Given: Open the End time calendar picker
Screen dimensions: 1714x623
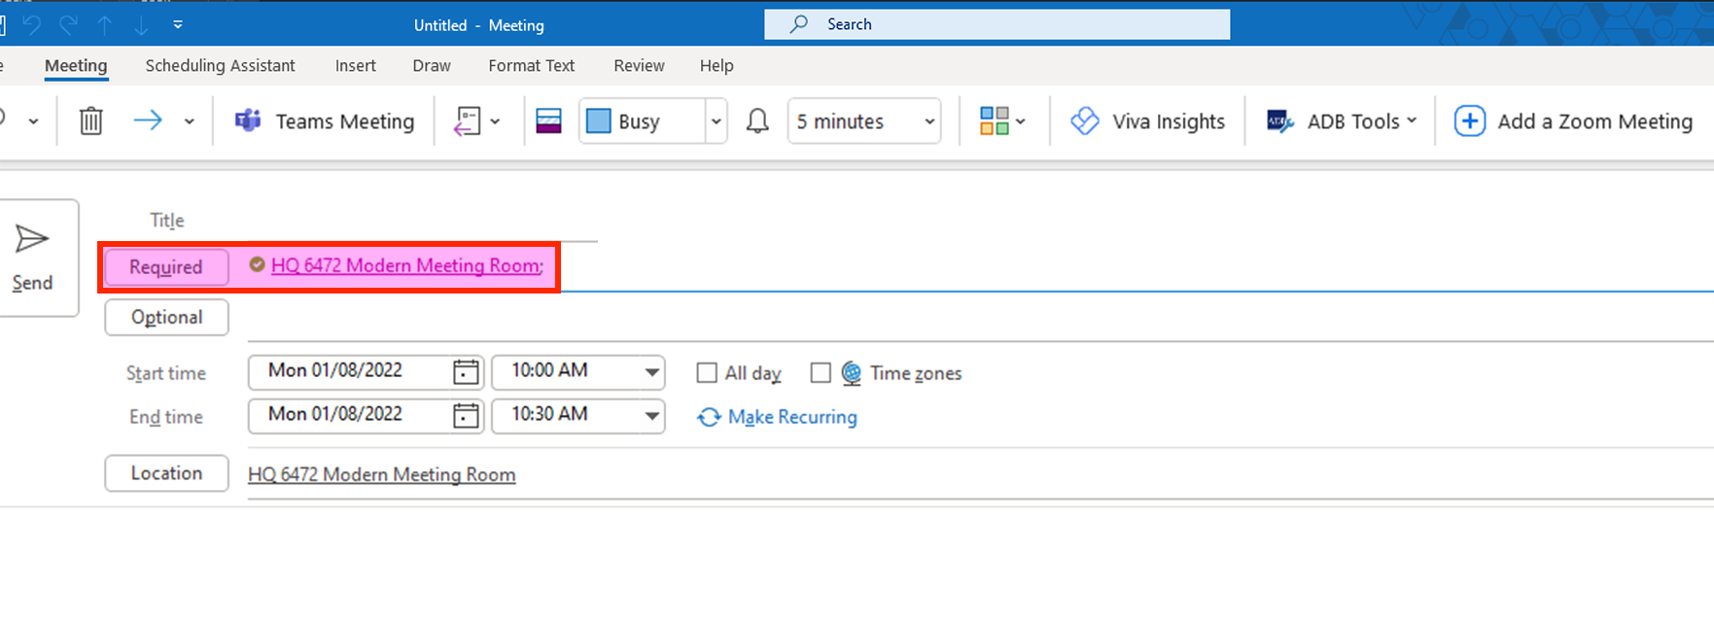Looking at the screenshot, I should [467, 415].
